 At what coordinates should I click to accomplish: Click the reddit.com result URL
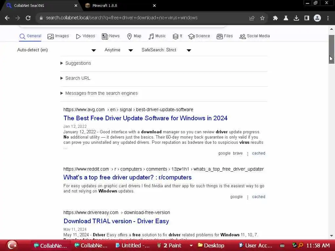pos(164,169)
